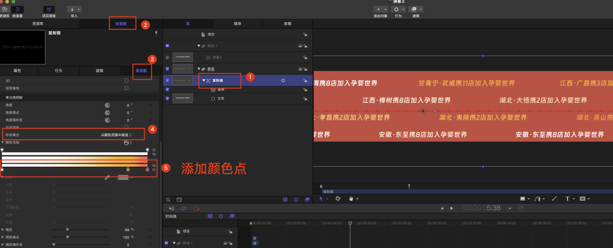Open the 彩色模式 color mode dropdown
The image size is (613, 248).
116,135
